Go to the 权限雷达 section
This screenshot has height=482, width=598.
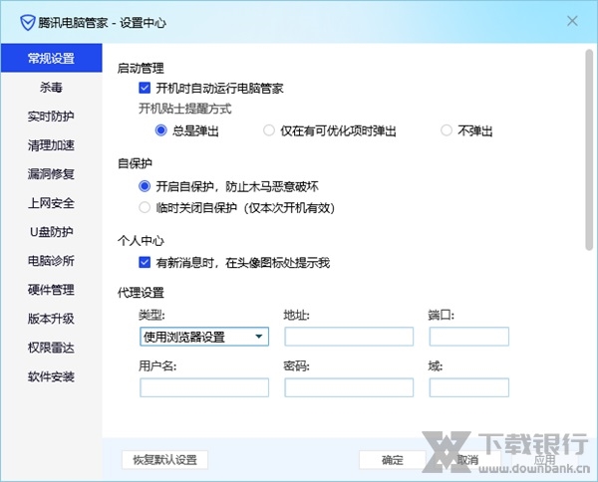pos(52,348)
